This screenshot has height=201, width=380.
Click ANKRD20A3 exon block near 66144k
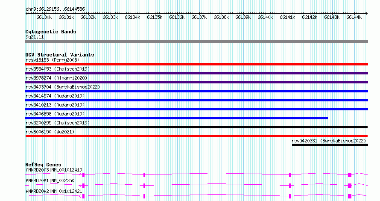(350, 175)
